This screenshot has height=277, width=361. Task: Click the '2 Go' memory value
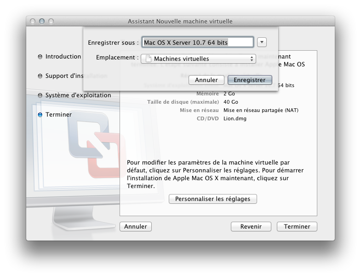pyautogui.click(x=229, y=94)
